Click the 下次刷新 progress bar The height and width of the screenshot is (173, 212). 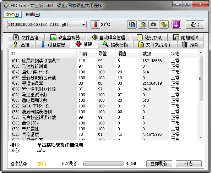point(103,163)
